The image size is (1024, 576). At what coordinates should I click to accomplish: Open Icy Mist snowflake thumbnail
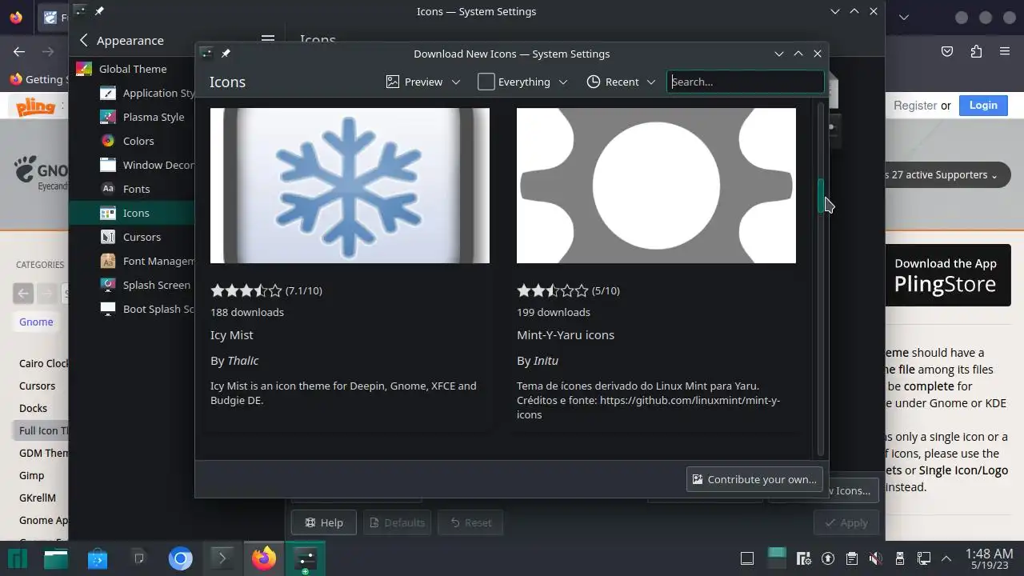(350, 186)
